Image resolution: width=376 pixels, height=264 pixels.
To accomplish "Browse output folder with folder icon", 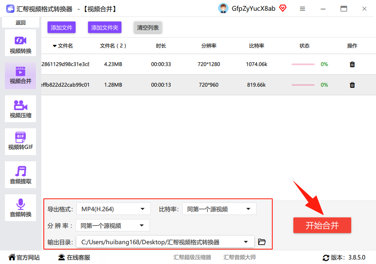I will [262, 242].
